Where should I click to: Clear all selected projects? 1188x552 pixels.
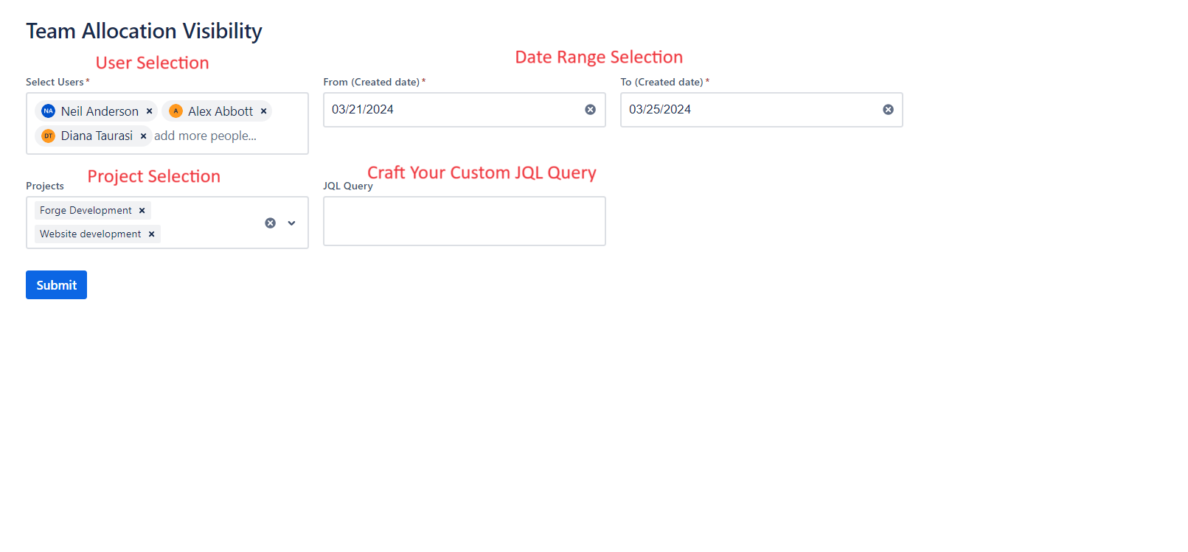[271, 223]
